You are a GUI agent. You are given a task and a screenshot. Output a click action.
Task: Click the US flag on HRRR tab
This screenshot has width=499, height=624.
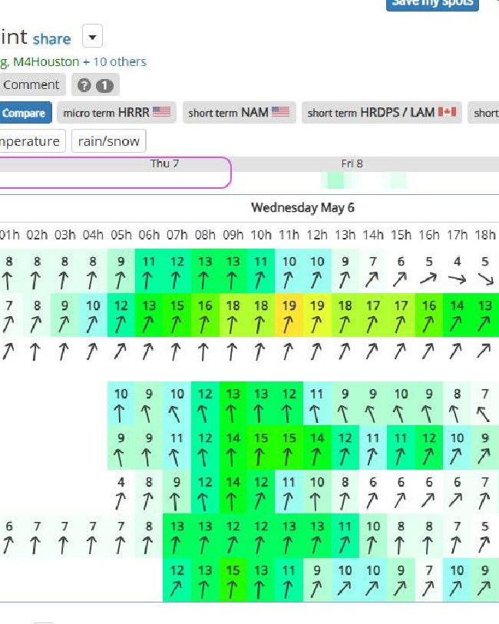point(161,112)
